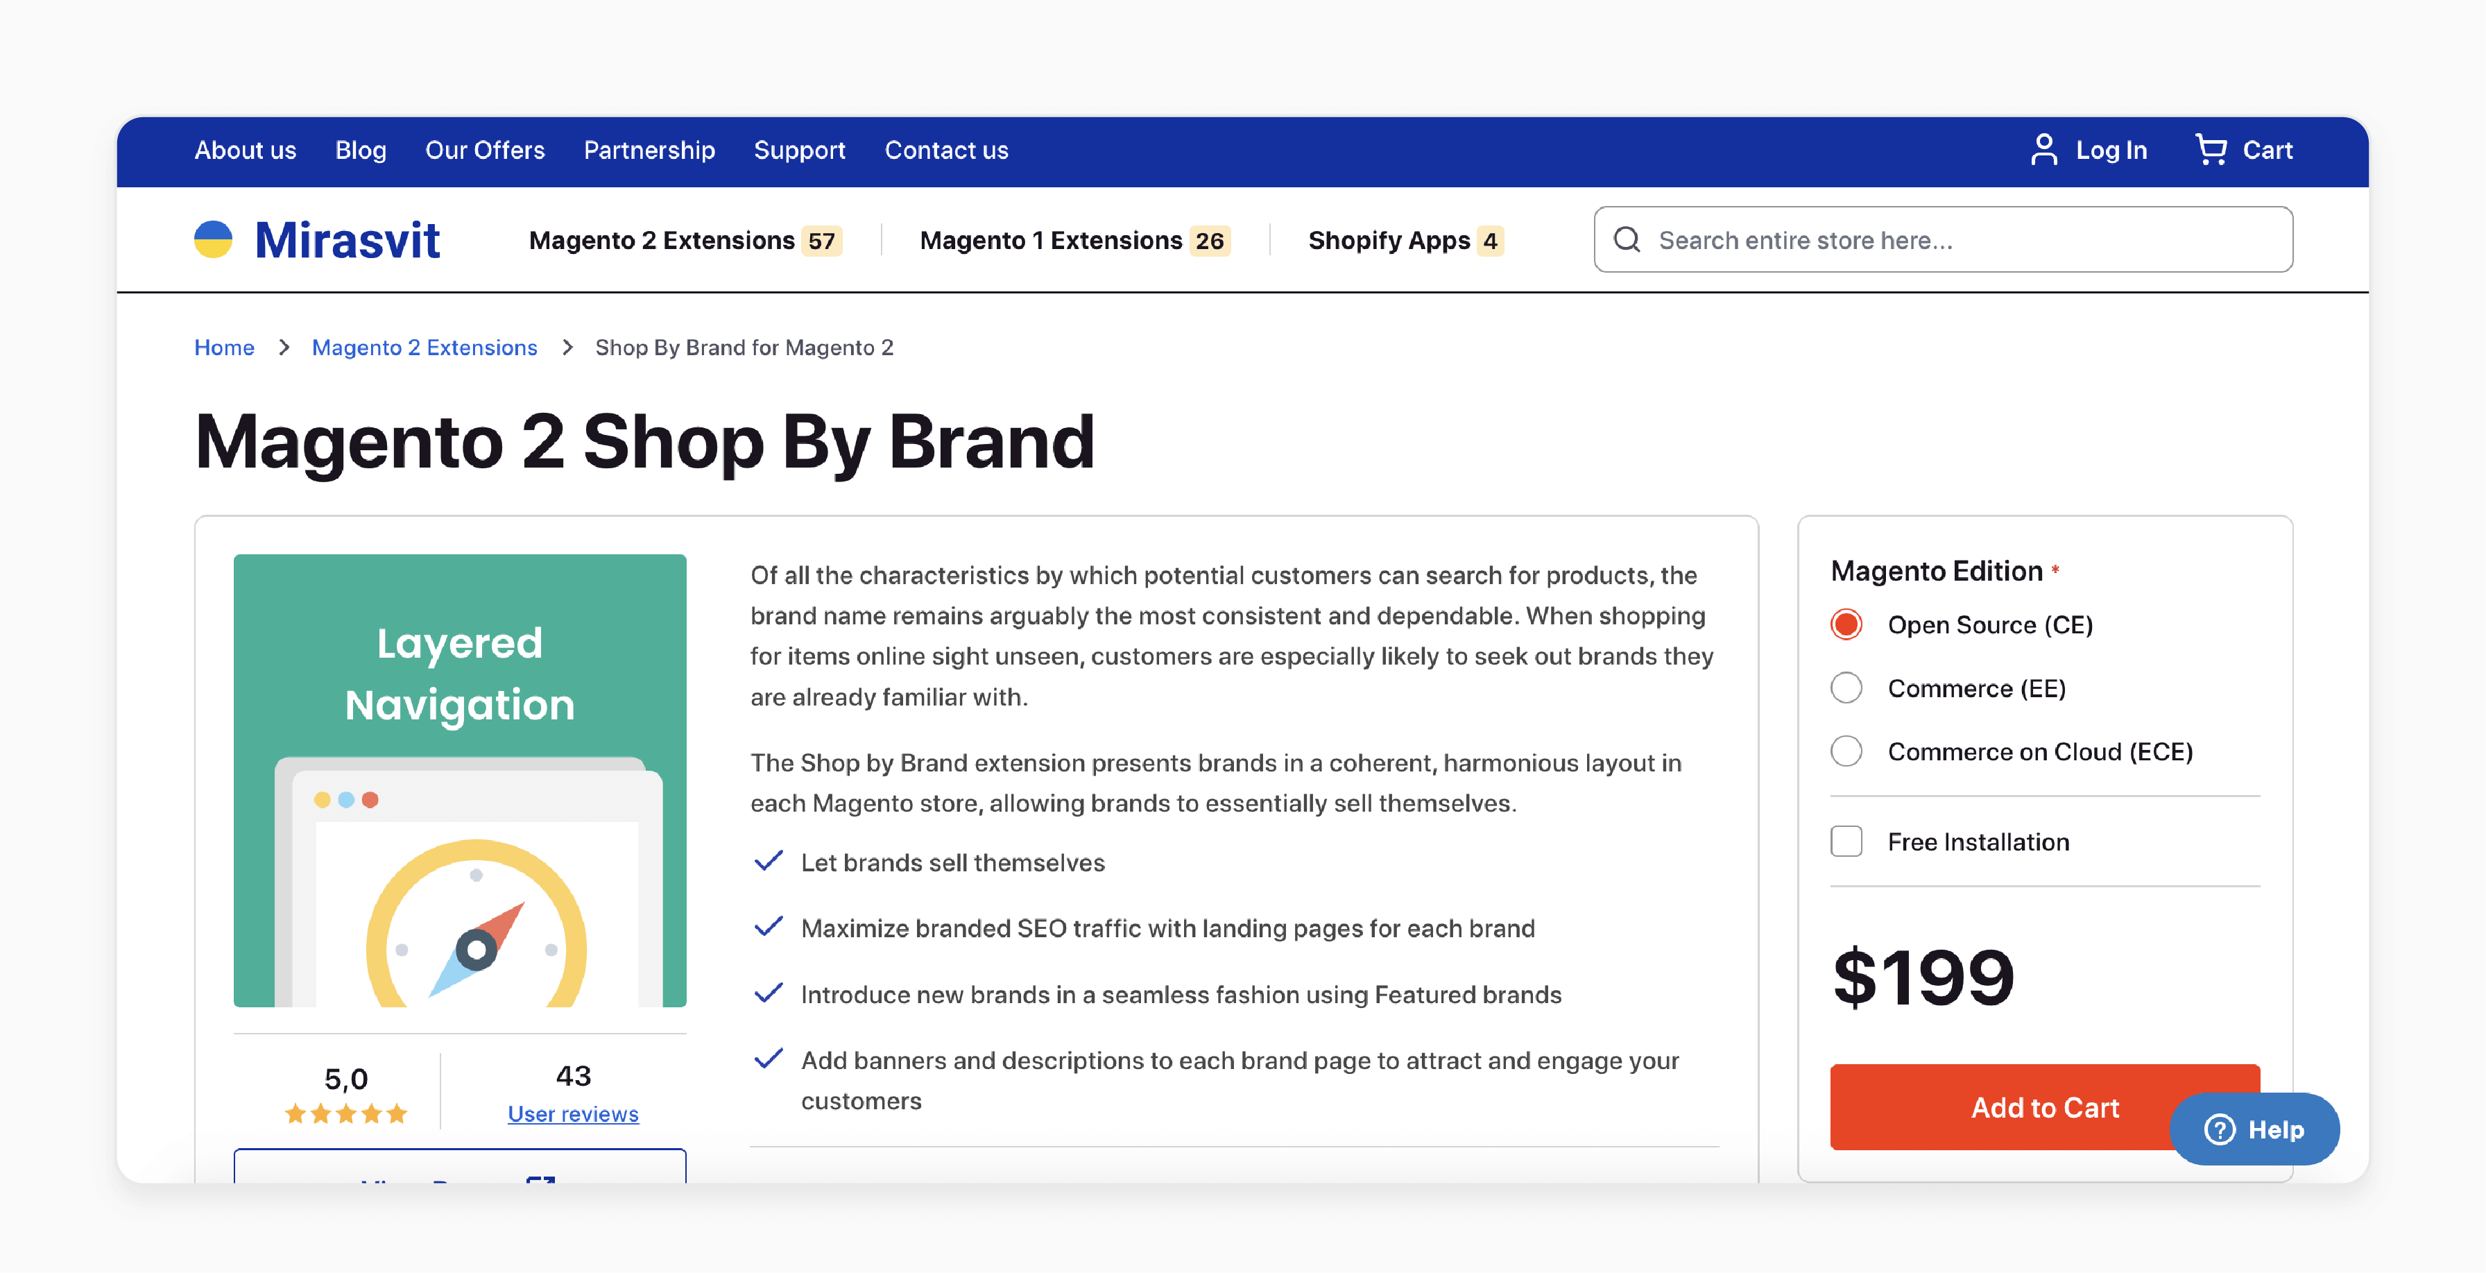Click the 26 extensions count badge

(1209, 240)
